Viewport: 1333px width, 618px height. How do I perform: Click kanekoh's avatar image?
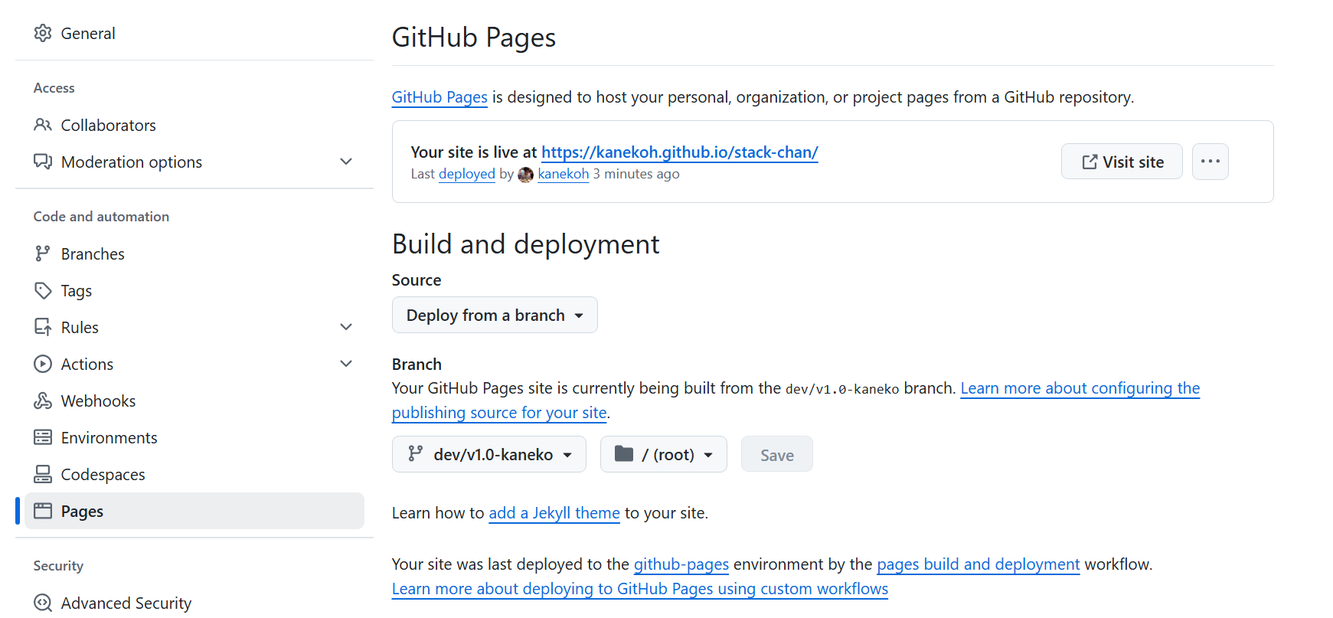[525, 175]
